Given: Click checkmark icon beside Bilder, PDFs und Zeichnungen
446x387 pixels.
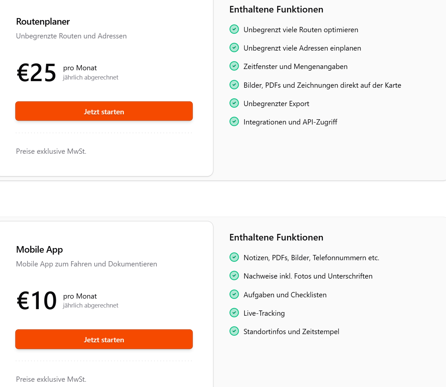Looking at the screenshot, I should [234, 85].
